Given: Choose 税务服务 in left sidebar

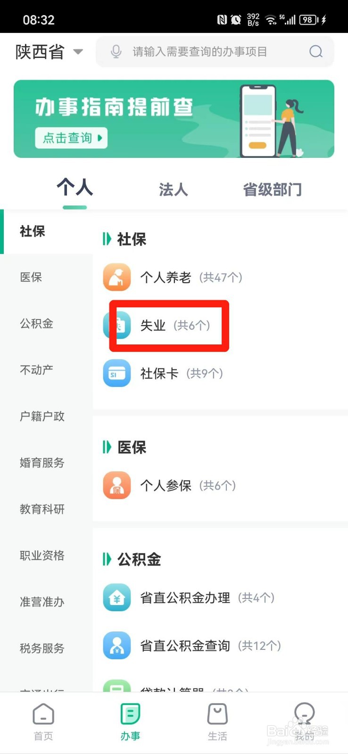Looking at the screenshot, I should (42, 648).
